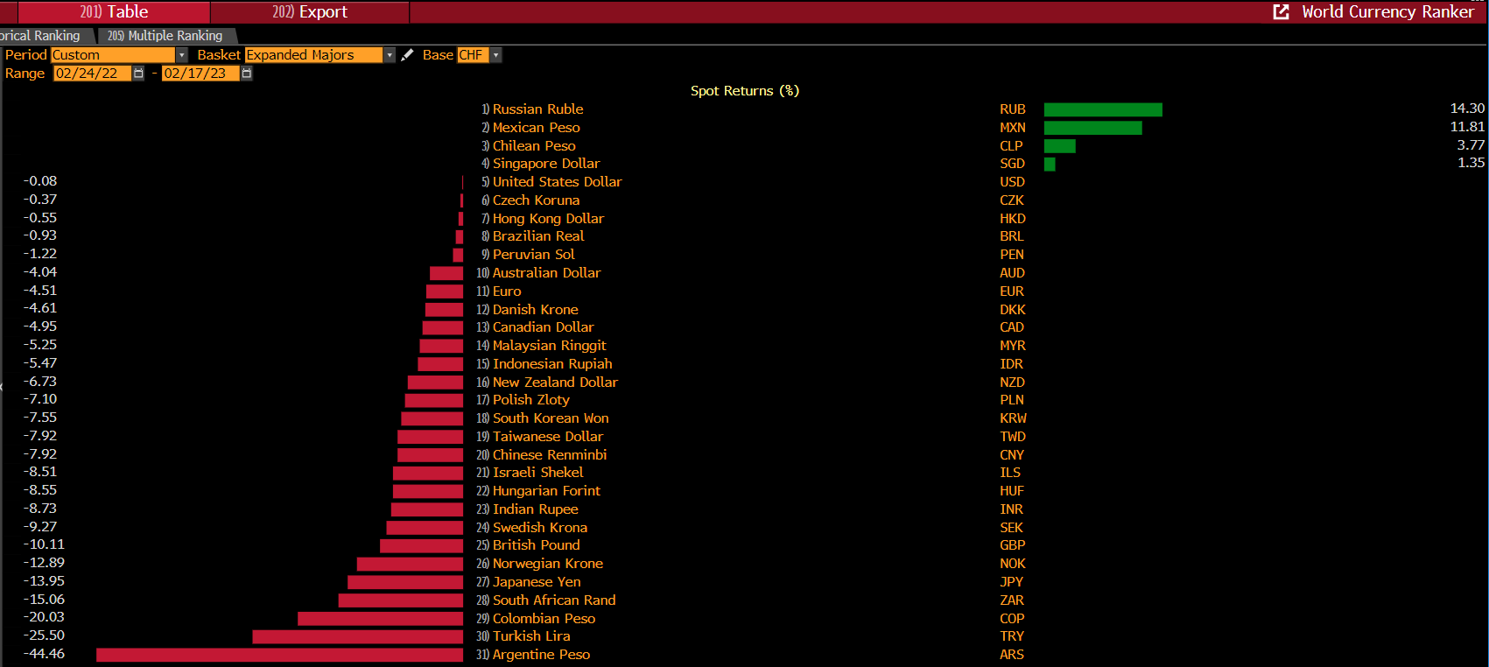Click on Chinese Renminbi

pos(550,455)
